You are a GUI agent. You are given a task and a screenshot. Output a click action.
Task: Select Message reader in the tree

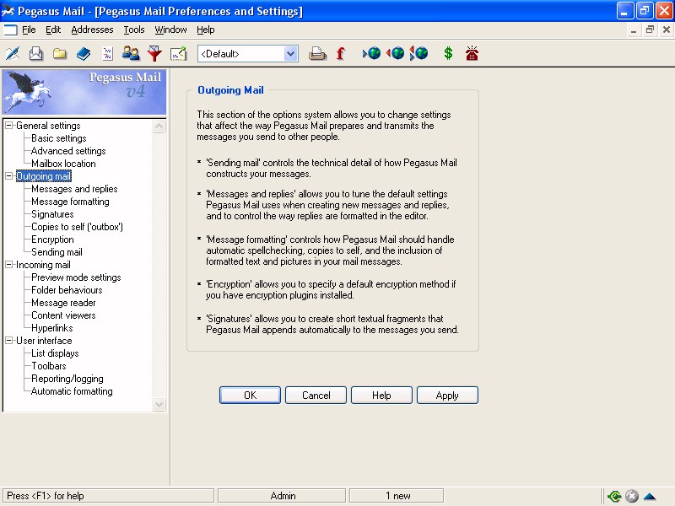click(x=63, y=303)
